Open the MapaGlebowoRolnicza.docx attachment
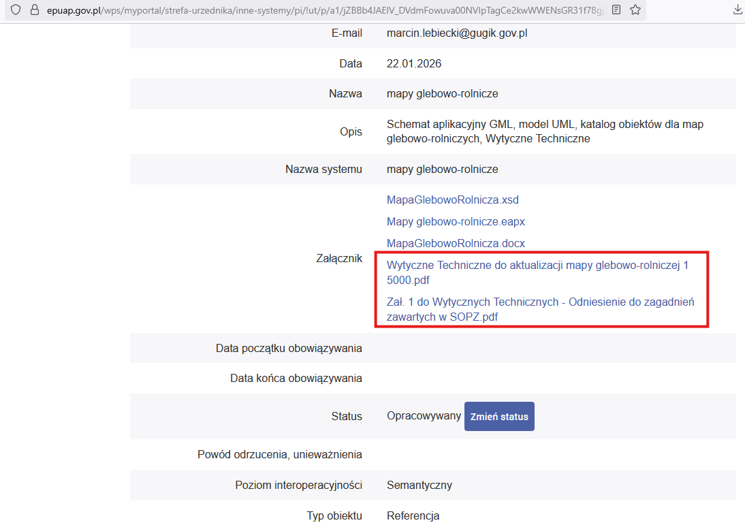Image resolution: width=745 pixels, height=525 pixels. pos(456,243)
